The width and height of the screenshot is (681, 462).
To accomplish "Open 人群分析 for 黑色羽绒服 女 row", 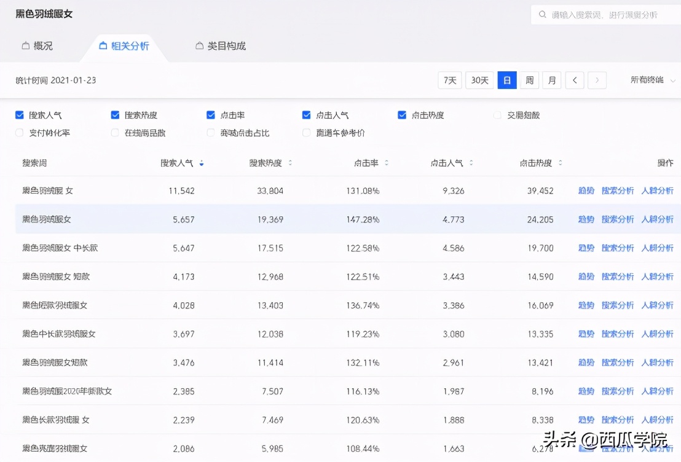I will 657,190.
